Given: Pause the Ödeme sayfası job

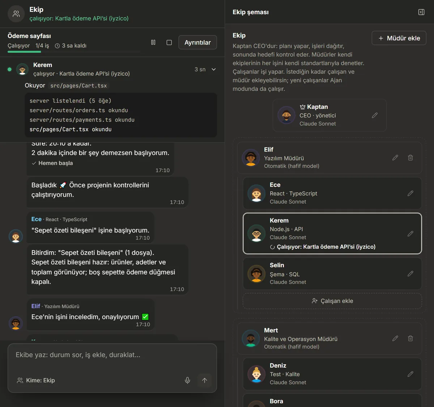Looking at the screenshot, I should 153,42.
